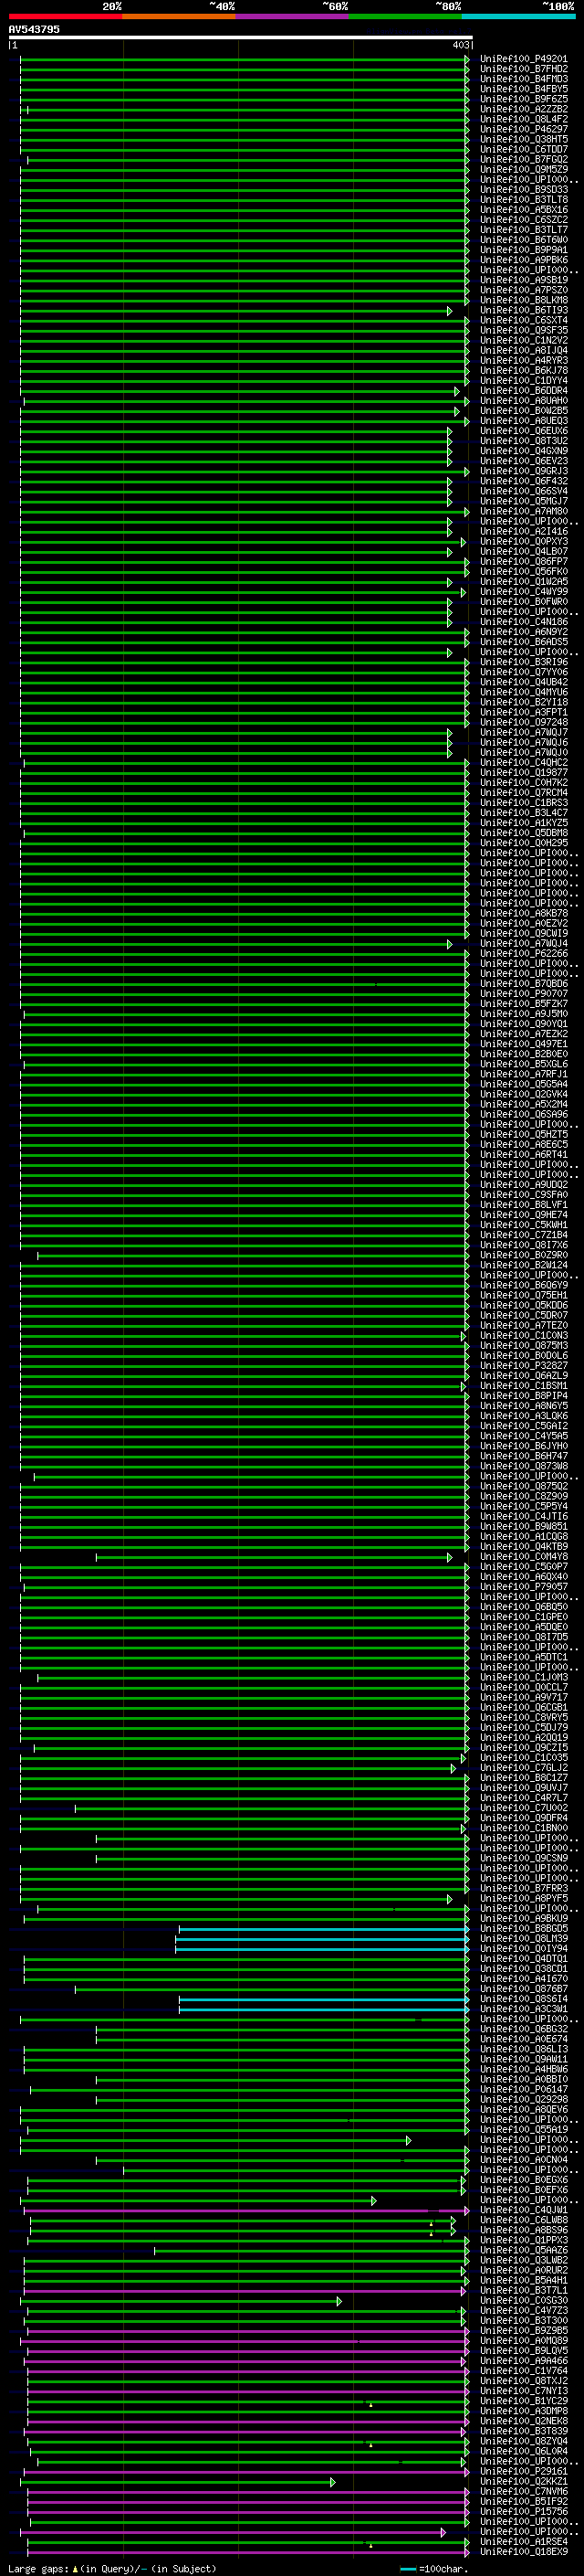The width and height of the screenshot is (584, 2576).
Task: Open hit UniRef100_P49201
Action: point(524,59)
